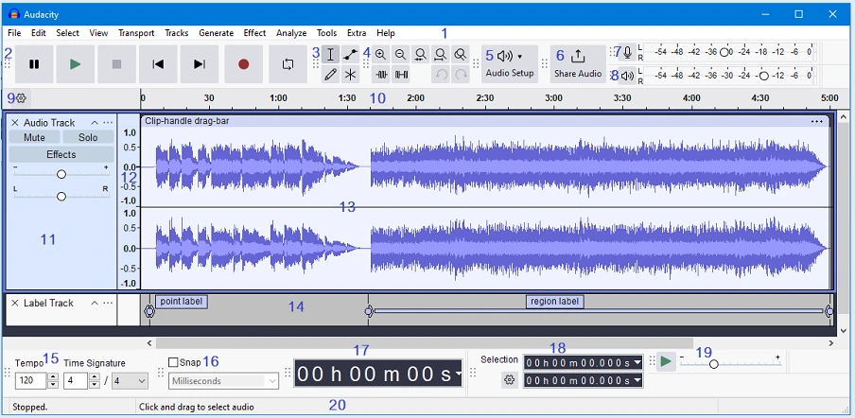855x418 pixels.
Task: Open the Effect menu
Action: point(254,33)
